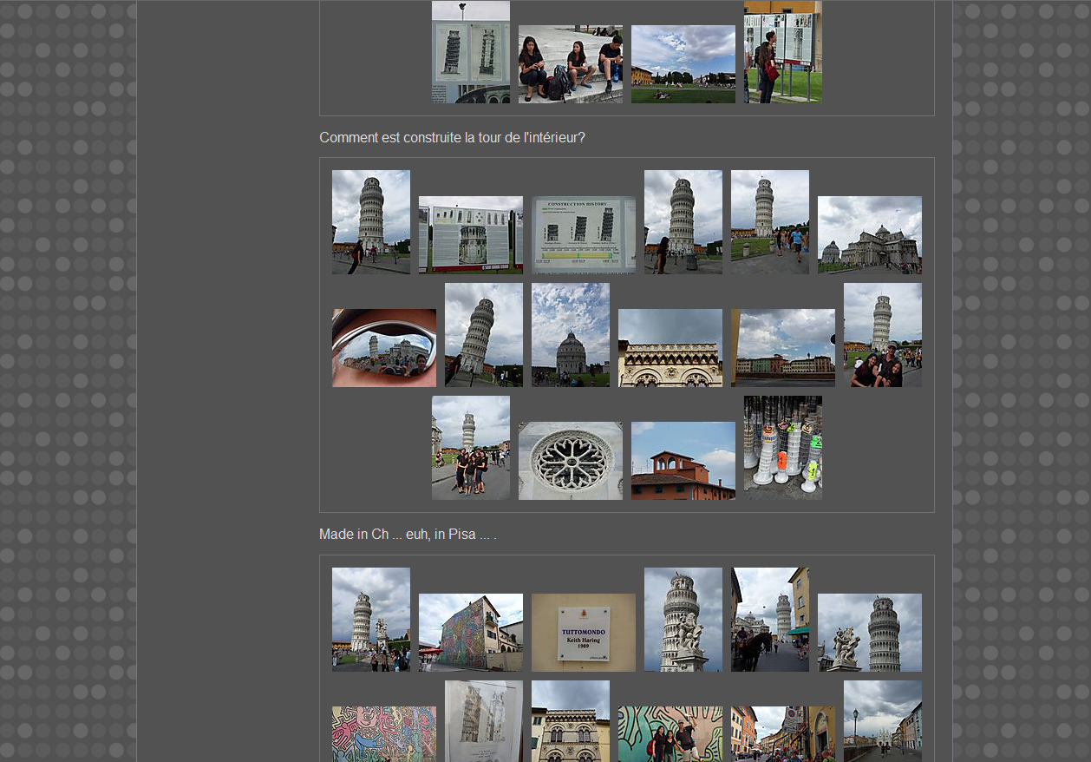View the cathedral and baptistery wide photo
Viewport: 1091px width, 762px height.
click(x=869, y=234)
